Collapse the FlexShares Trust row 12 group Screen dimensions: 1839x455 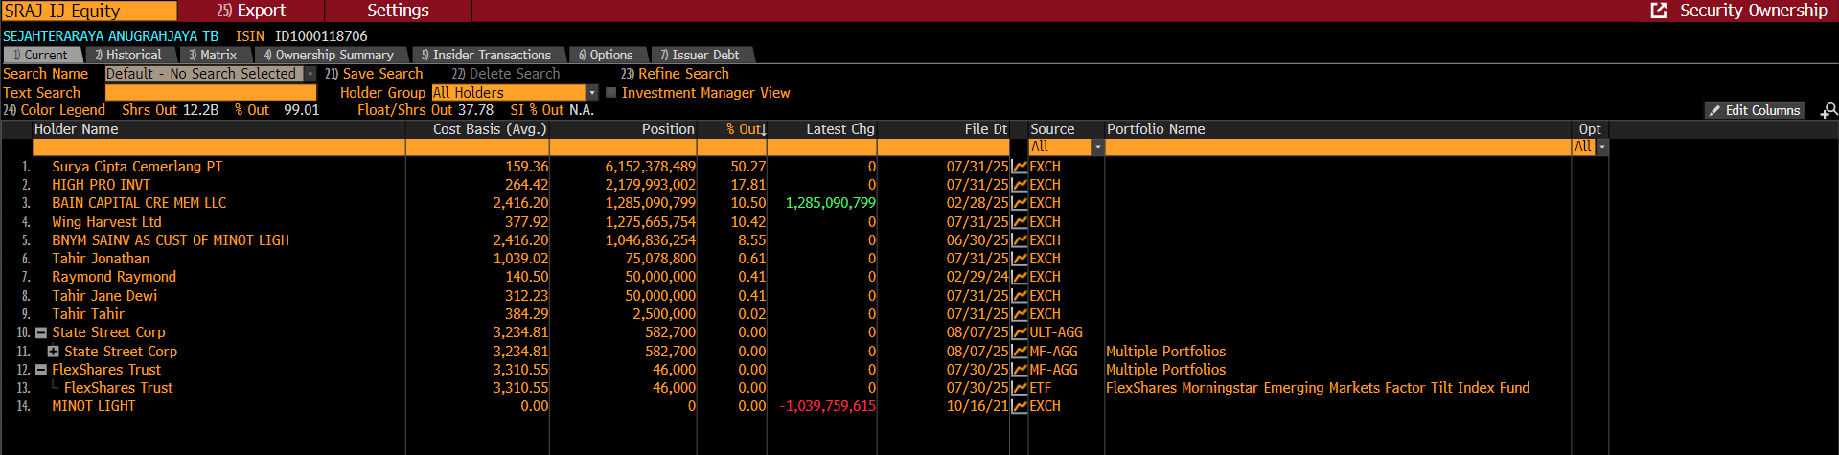(x=41, y=370)
